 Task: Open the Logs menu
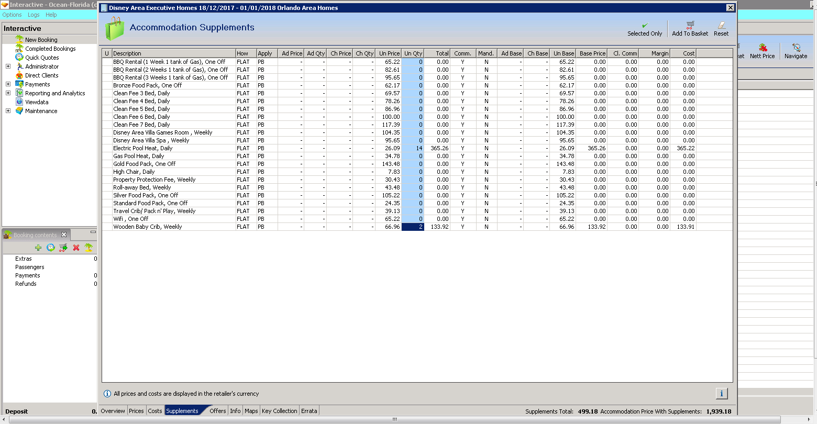point(34,15)
